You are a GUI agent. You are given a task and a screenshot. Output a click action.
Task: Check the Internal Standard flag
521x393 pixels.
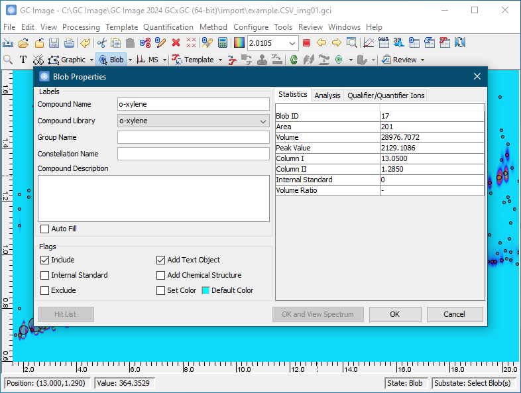(45, 275)
